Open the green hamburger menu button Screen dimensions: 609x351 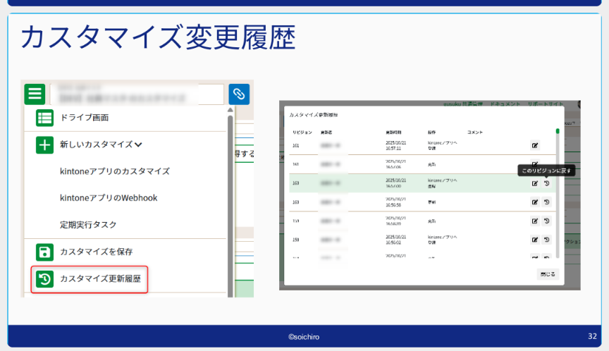point(35,94)
